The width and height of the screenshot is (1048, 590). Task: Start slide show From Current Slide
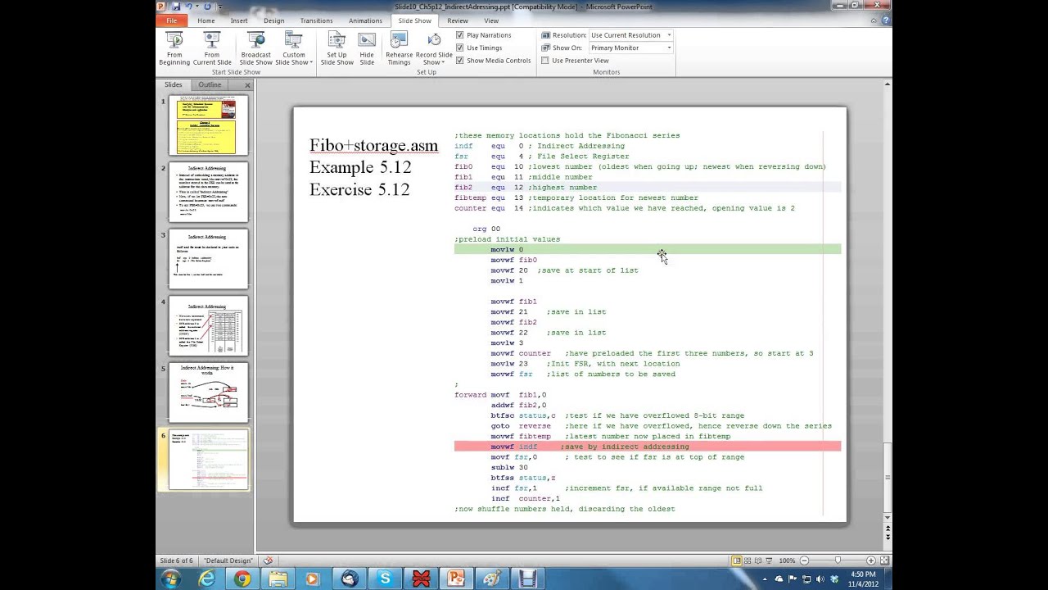click(212, 49)
